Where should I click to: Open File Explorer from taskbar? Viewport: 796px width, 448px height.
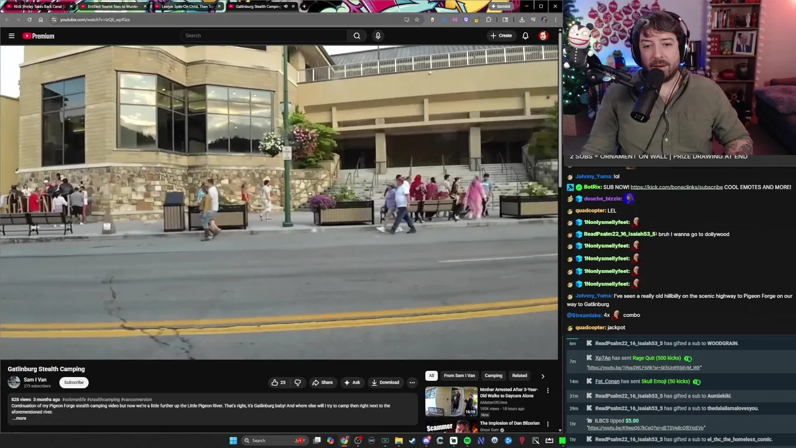point(399,441)
